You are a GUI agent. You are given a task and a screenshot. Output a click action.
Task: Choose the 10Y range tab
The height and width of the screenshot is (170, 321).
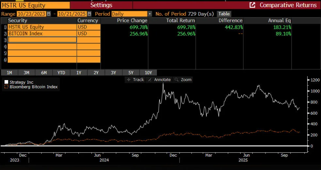(148, 73)
